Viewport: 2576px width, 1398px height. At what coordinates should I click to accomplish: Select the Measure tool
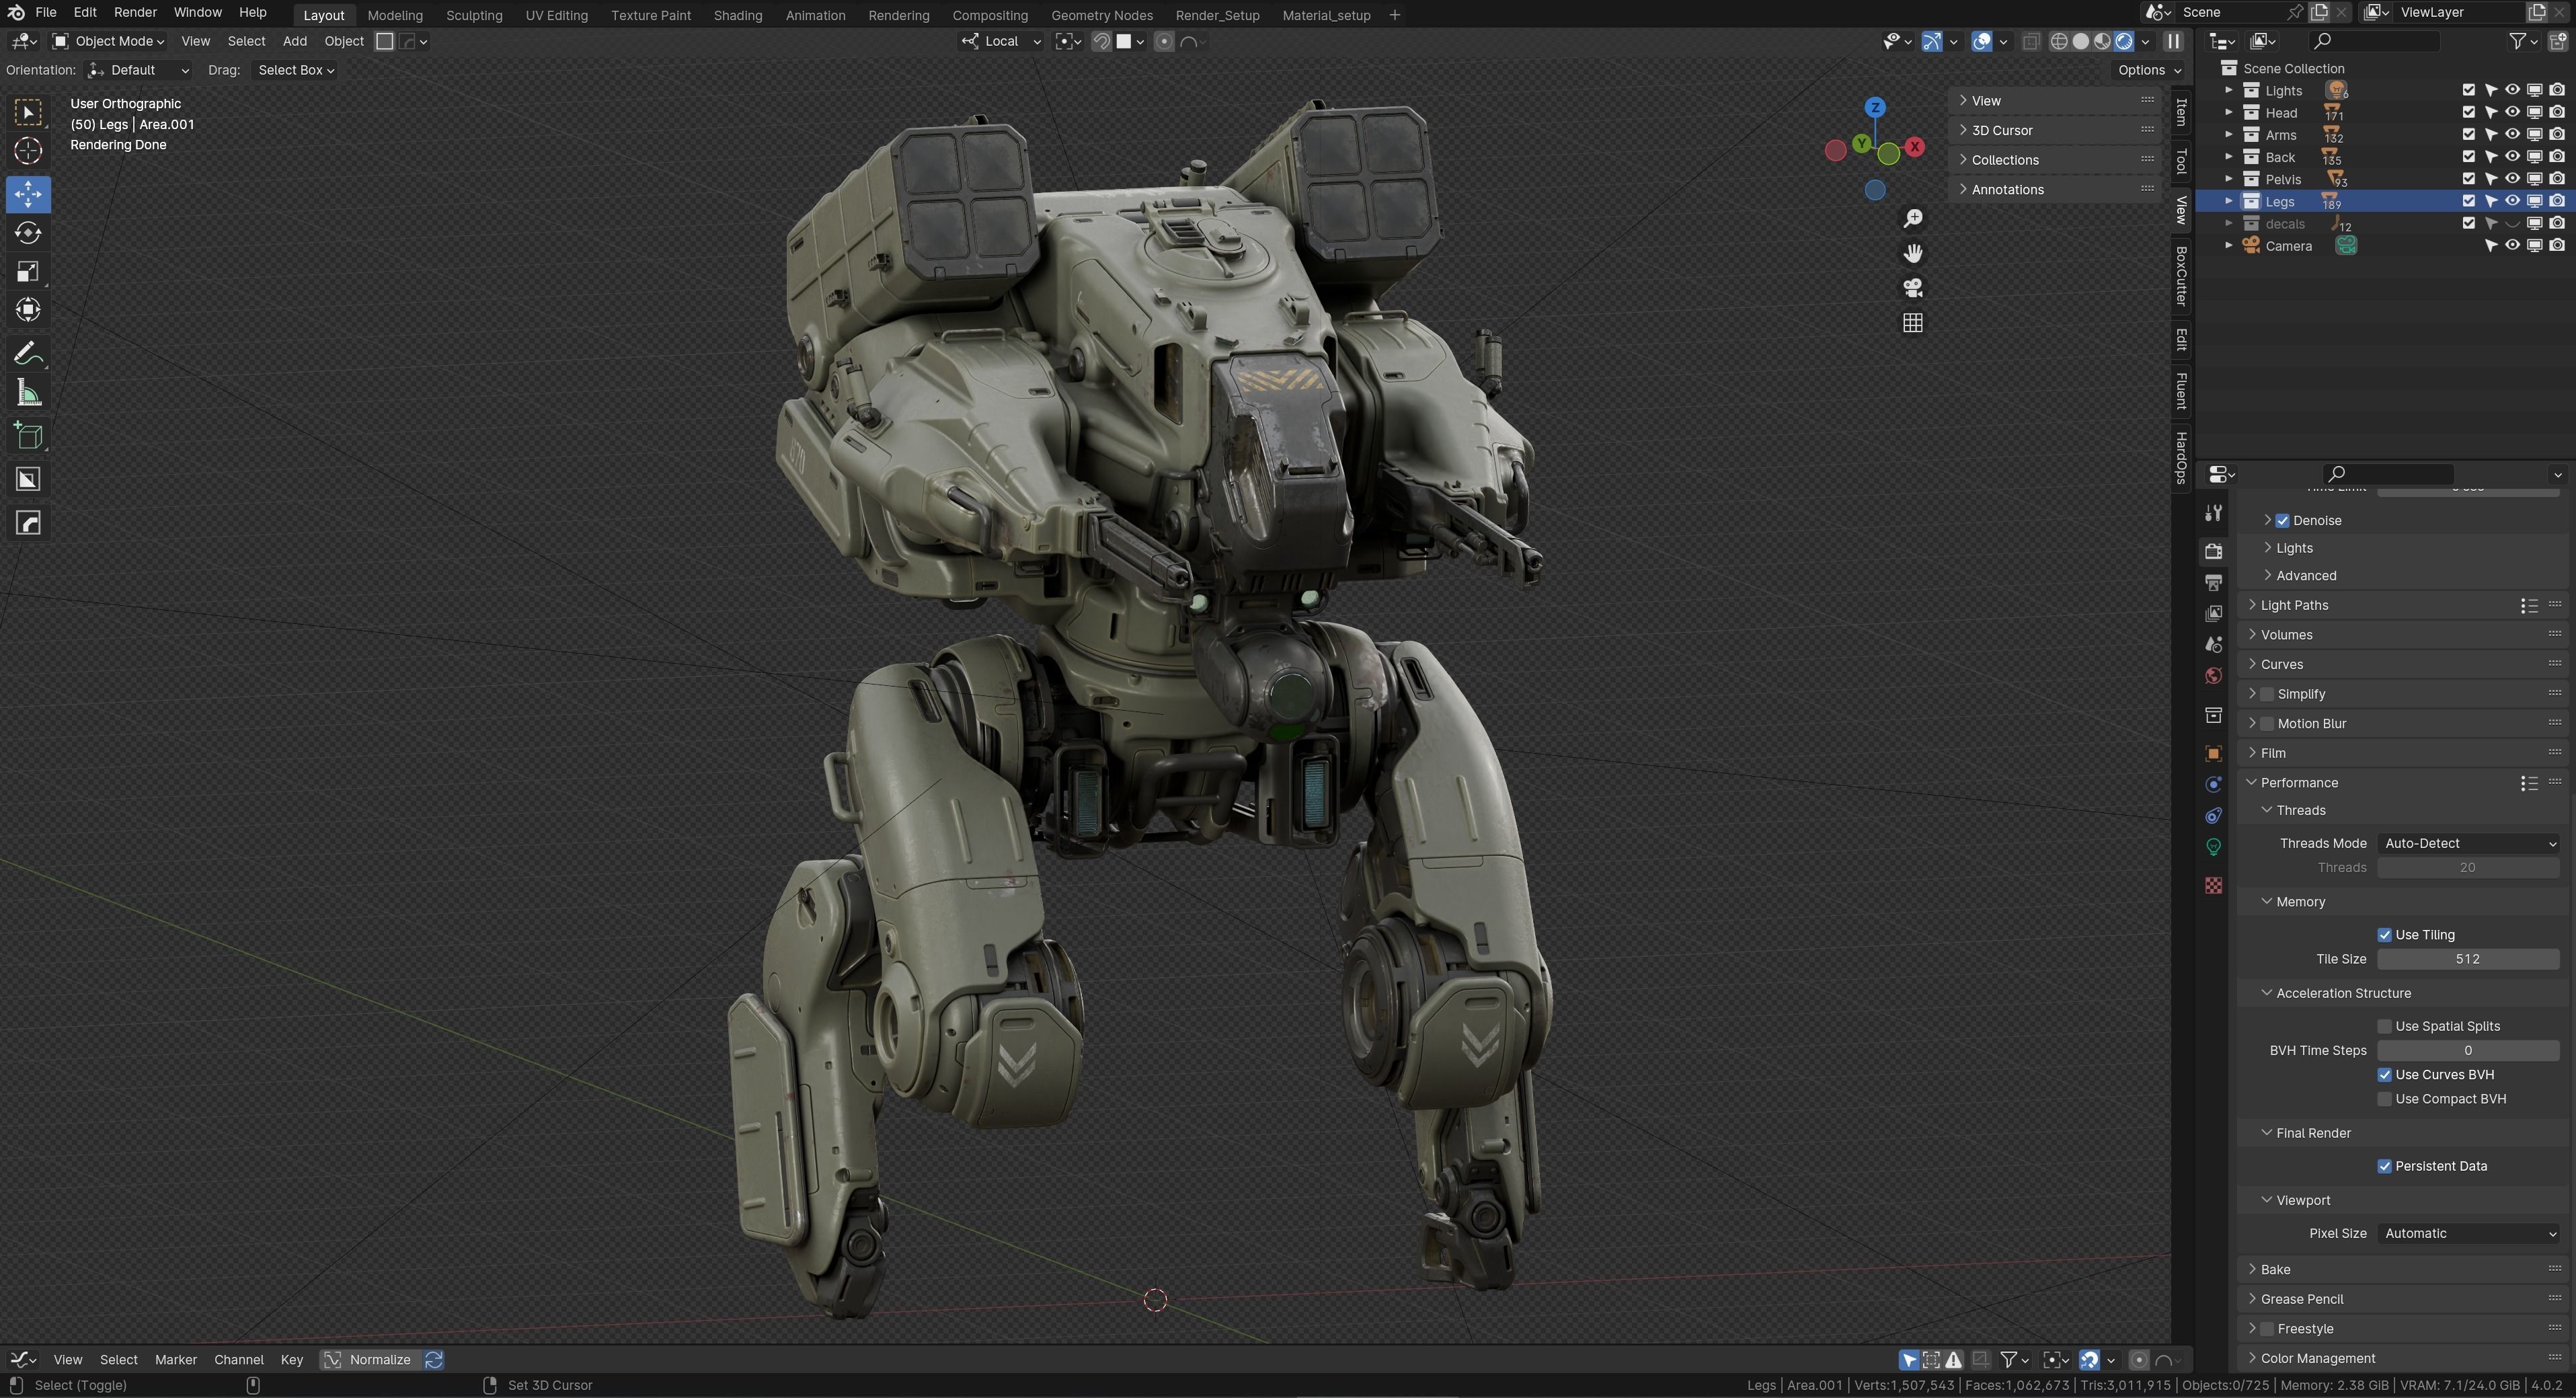pos(28,394)
